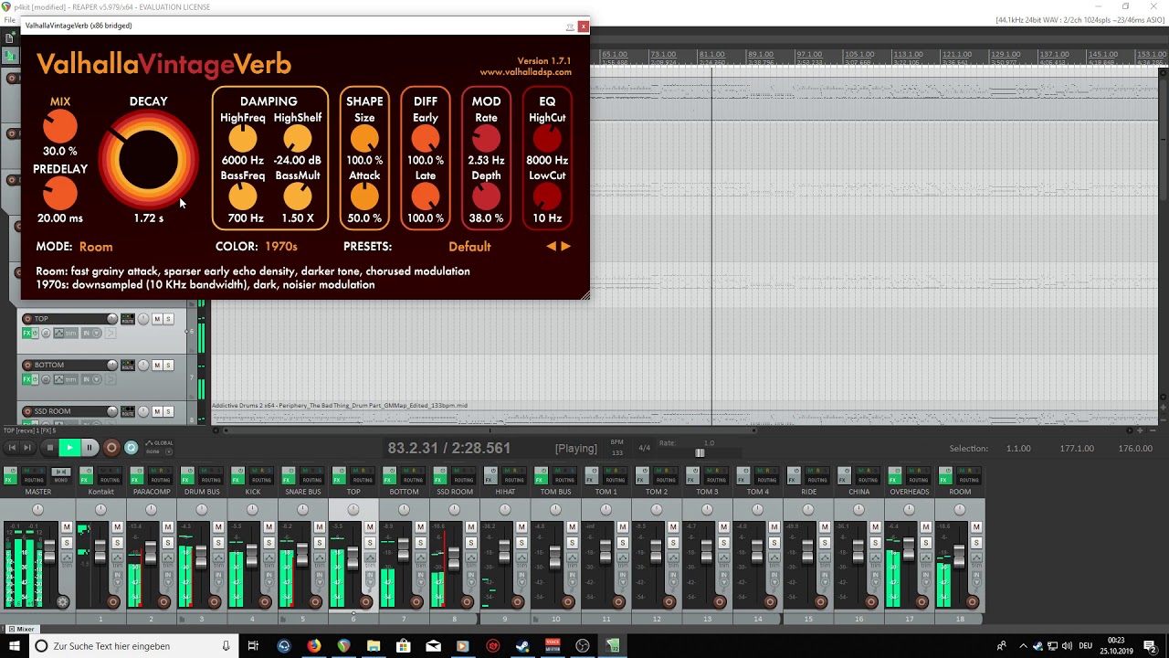The height and width of the screenshot is (658, 1169).
Task: Click the EQ HighCut knob
Action: click(x=547, y=139)
